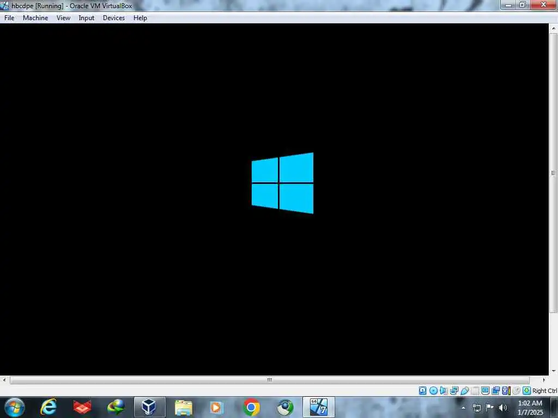Image resolution: width=558 pixels, height=418 pixels.
Task: Open the Machine menu
Action: [x=35, y=18]
